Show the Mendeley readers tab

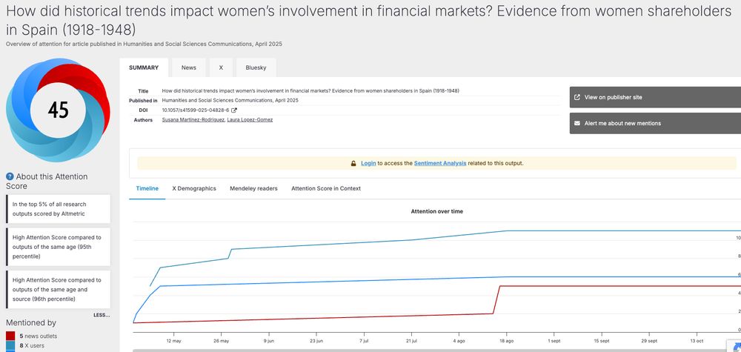pos(253,188)
